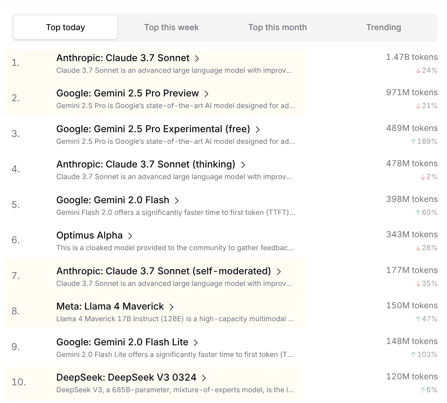Click the 489M tokens value

coord(412,128)
